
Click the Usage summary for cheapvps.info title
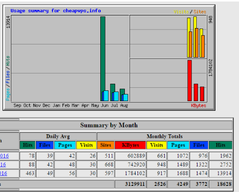(x=56, y=11)
